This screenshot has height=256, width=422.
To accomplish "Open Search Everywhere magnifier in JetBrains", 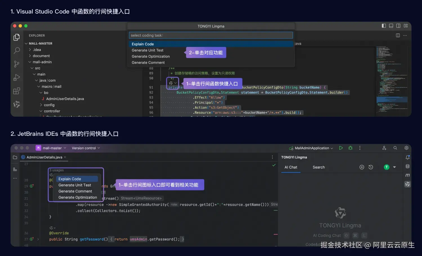I will pos(395,148).
